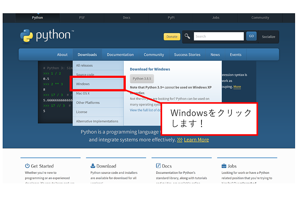Click View the full list link
The height and width of the screenshot is (200, 304).
(145, 110)
